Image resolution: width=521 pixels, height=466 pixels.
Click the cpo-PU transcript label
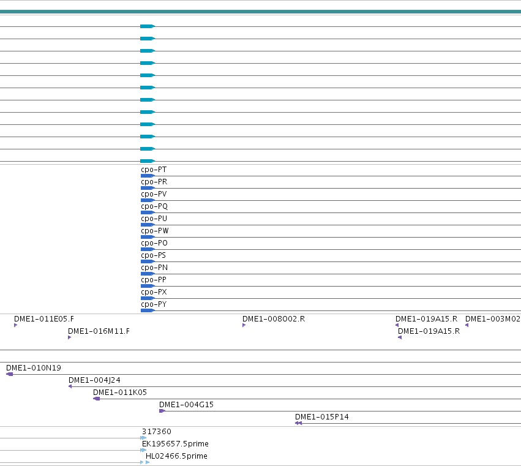click(x=154, y=219)
